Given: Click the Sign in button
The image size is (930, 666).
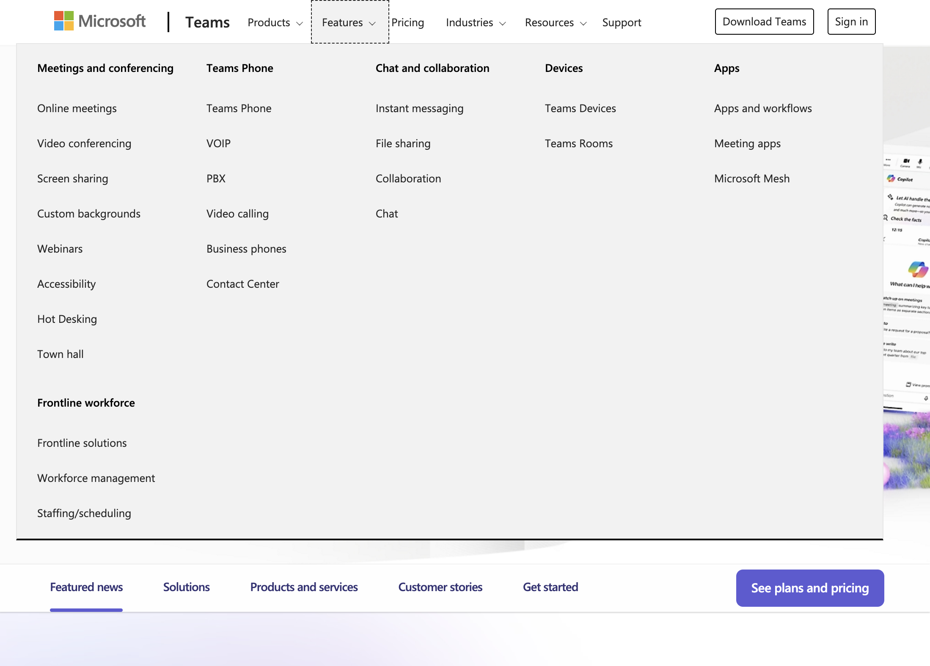Looking at the screenshot, I should pos(851,21).
